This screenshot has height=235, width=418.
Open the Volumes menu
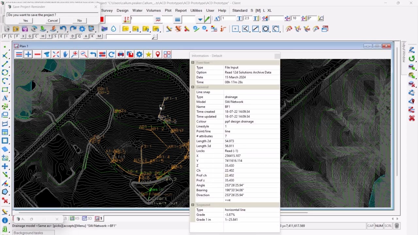[x=153, y=10]
